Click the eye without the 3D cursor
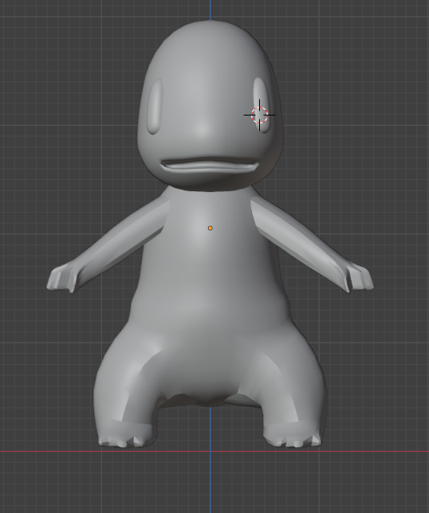This screenshot has height=513, width=429. tap(155, 106)
